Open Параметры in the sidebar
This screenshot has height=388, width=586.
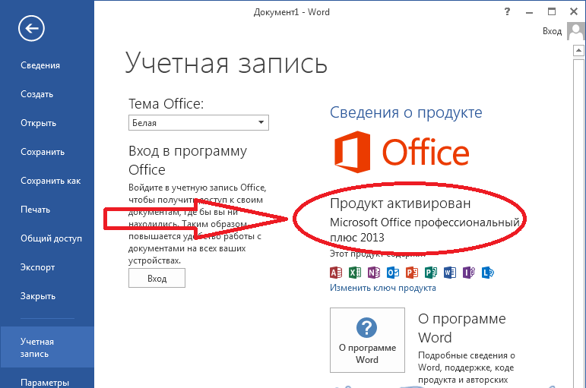click(x=45, y=383)
